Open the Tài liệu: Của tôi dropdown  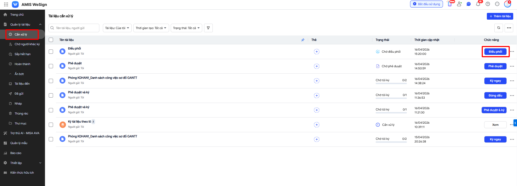click(117, 28)
